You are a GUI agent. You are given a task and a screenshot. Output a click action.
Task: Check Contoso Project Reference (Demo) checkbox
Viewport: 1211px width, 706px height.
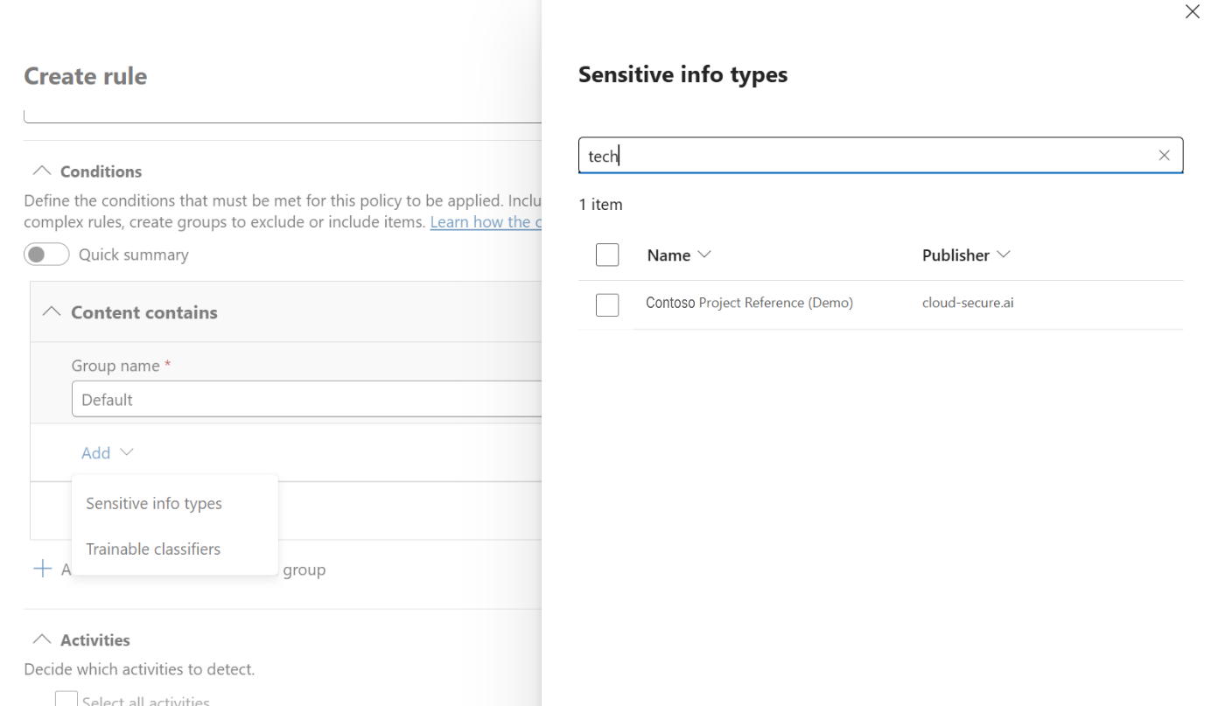(607, 304)
